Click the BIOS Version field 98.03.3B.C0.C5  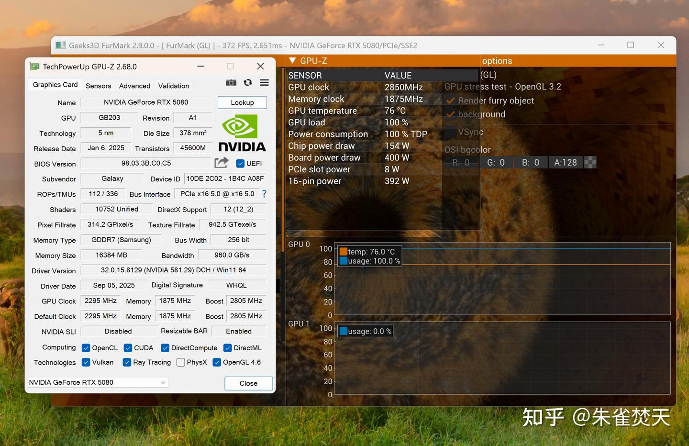click(x=146, y=163)
